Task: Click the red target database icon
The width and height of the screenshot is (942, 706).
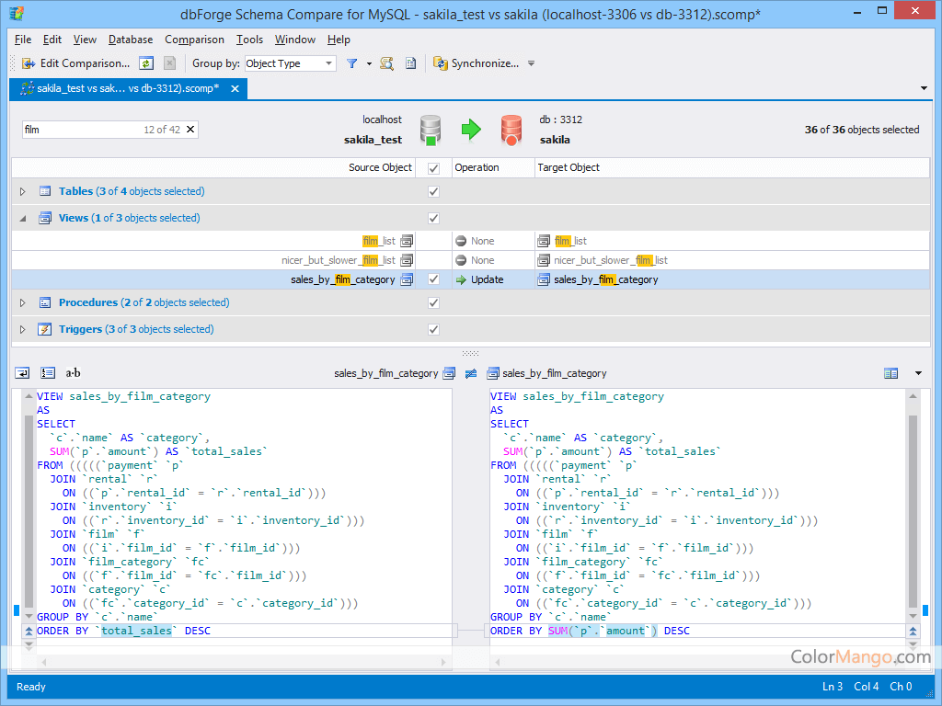Action: click(x=511, y=131)
